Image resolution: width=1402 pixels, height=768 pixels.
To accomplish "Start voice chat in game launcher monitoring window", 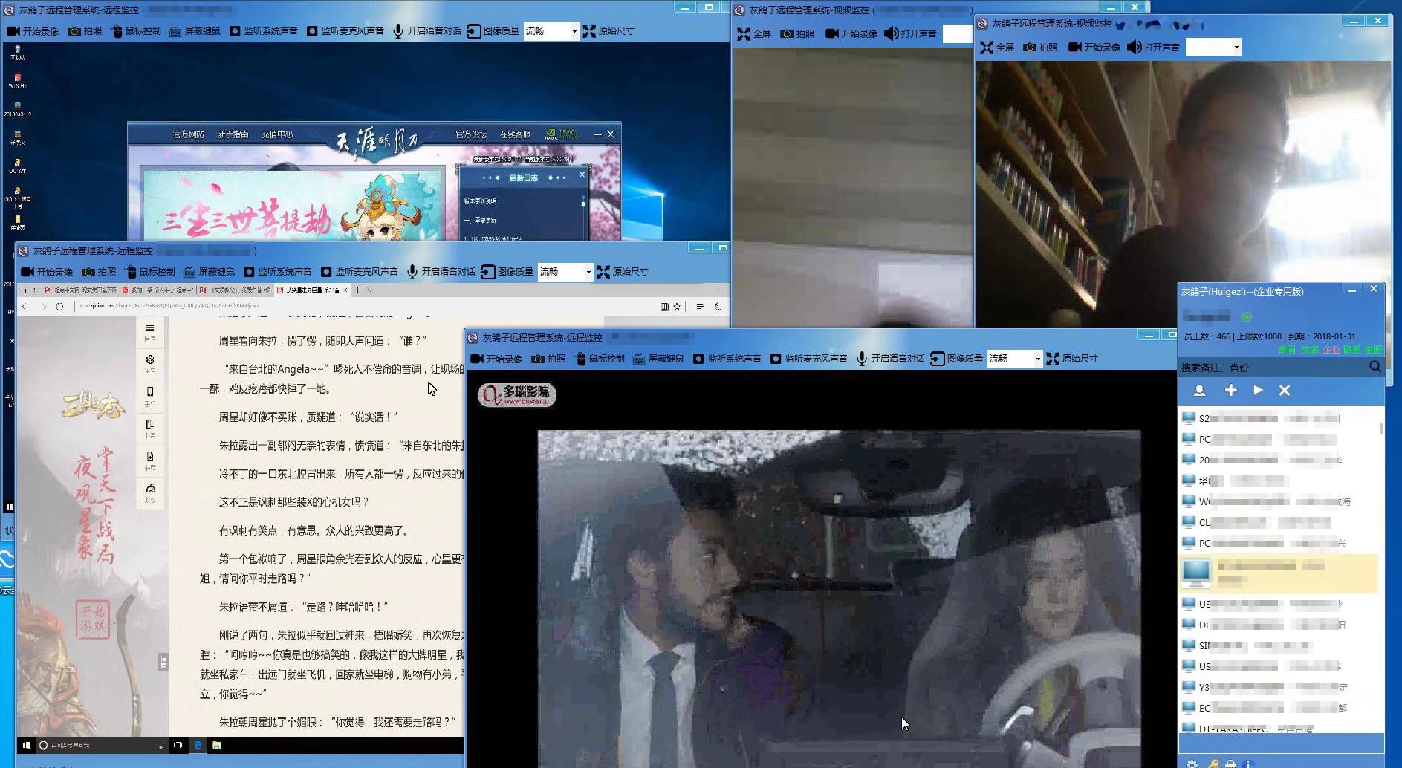I will 427,31.
